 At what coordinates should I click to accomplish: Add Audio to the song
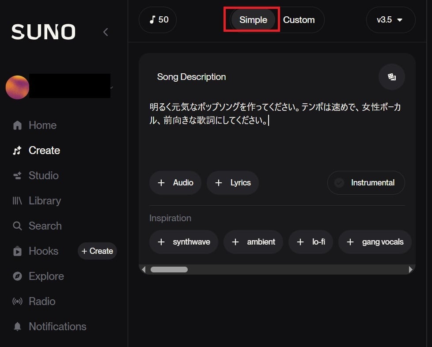click(x=175, y=182)
